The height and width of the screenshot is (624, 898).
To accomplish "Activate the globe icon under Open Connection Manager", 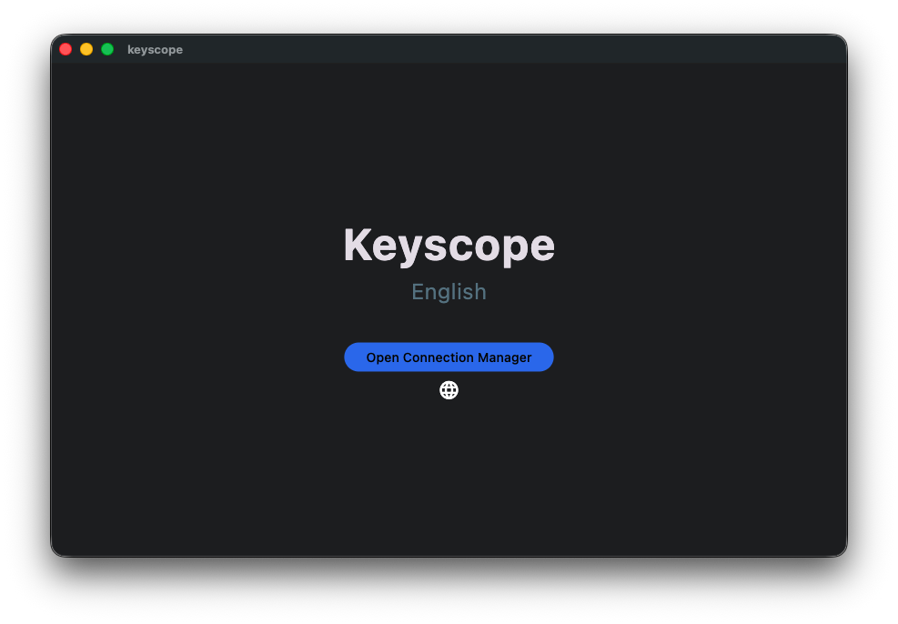I will [x=449, y=389].
